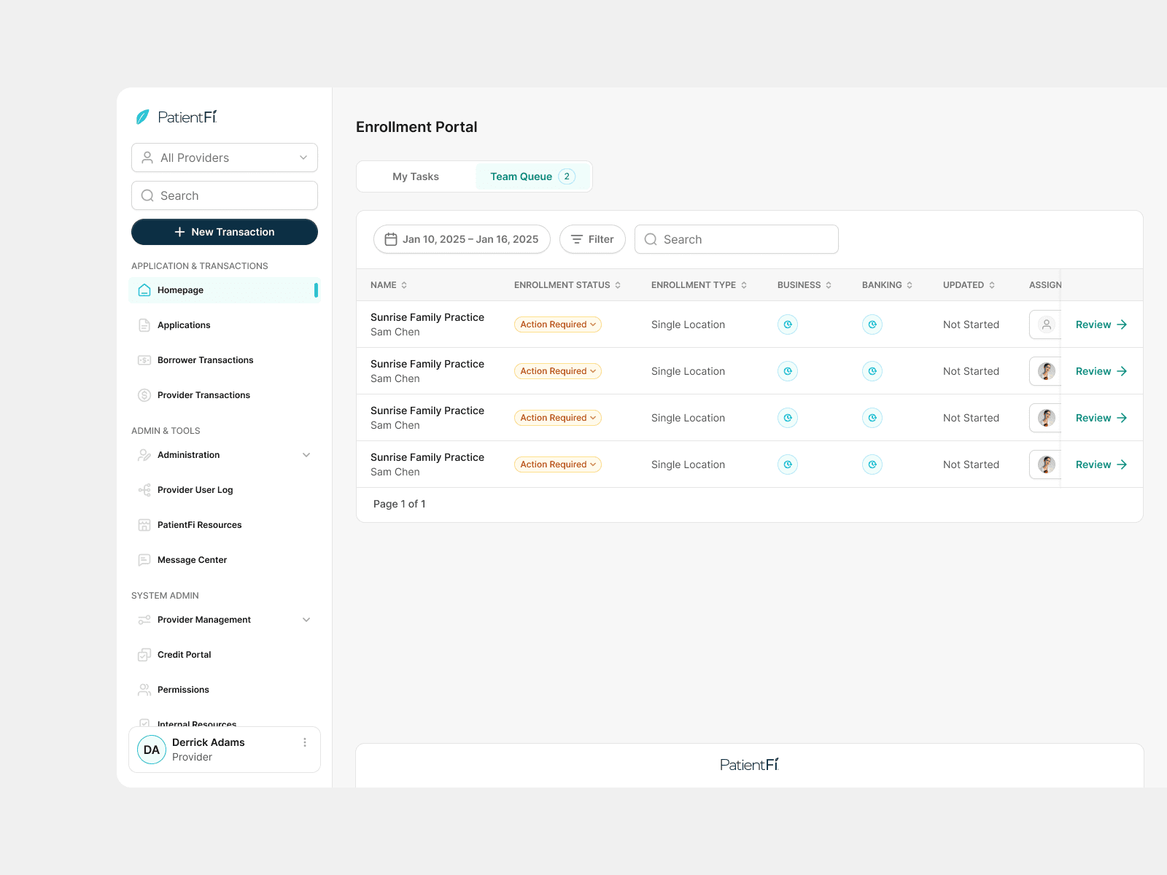Open the All Providers dropdown

pyautogui.click(x=225, y=157)
